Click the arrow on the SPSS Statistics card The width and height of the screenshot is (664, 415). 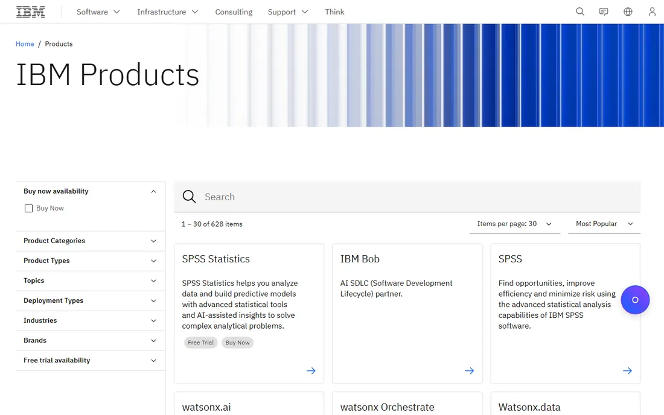(x=311, y=370)
